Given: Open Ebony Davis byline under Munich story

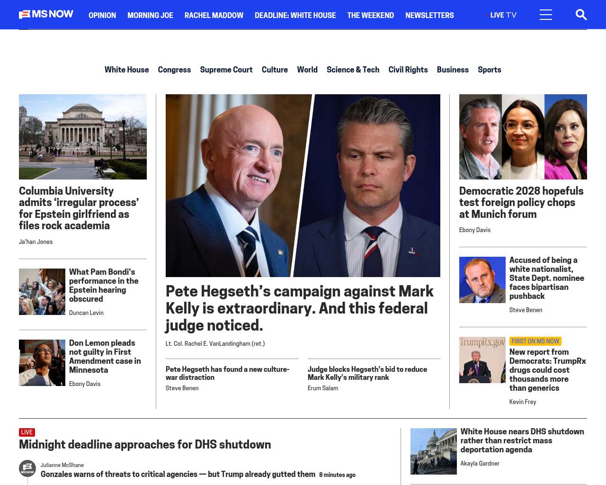Looking at the screenshot, I should 475,230.
